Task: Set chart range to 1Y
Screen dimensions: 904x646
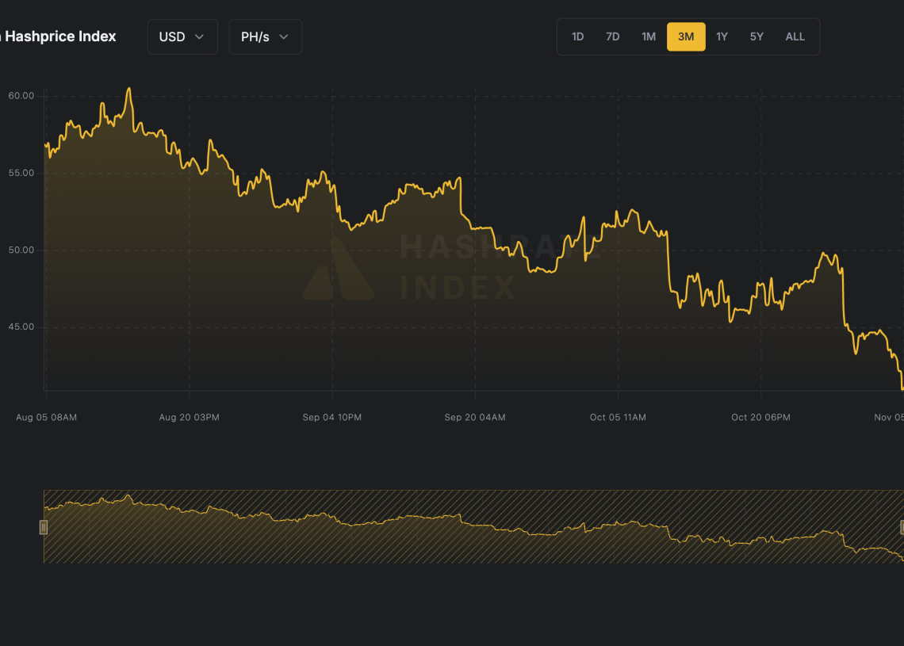Action: tap(722, 36)
